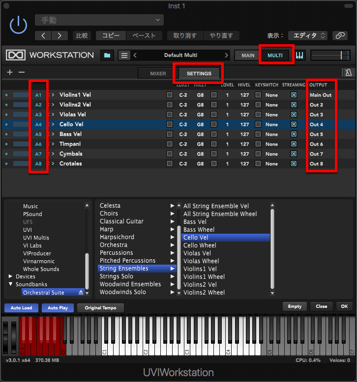The image size is (357, 382).
Task: Confirm with the OK button
Action: tap(344, 306)
